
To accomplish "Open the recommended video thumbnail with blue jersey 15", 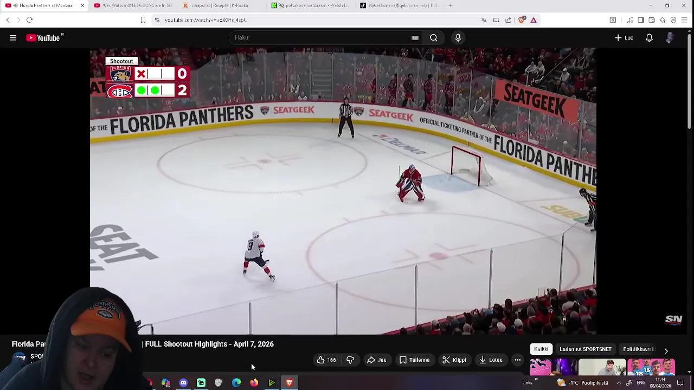I will 651,367.
